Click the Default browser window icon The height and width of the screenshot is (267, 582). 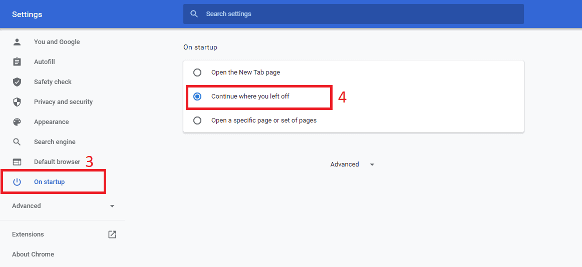(17, 162)
